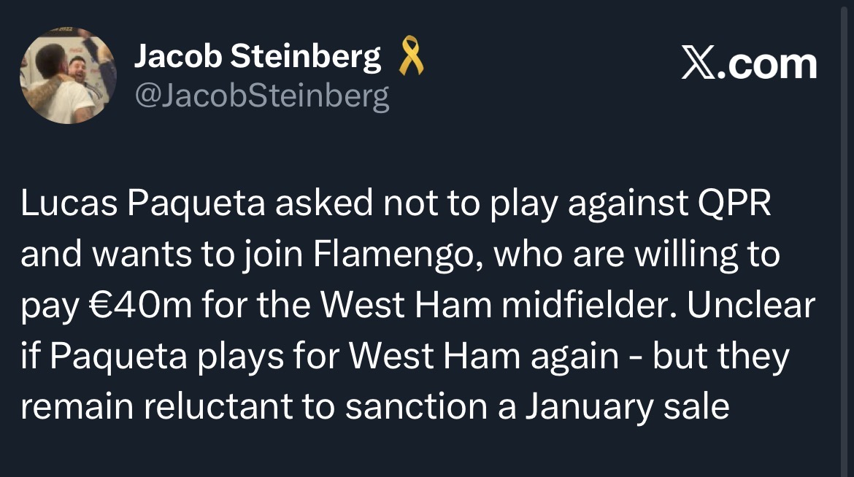Click the phrase "West Ham midfielder"
This screenshot has width=854, height=477.
point(459,306)
